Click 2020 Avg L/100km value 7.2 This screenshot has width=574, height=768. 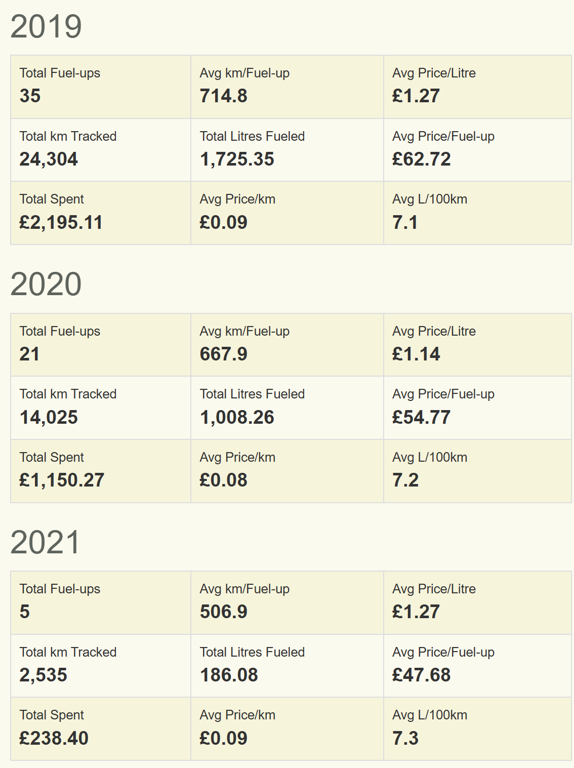pyautogui.click(x=405, y=480)
